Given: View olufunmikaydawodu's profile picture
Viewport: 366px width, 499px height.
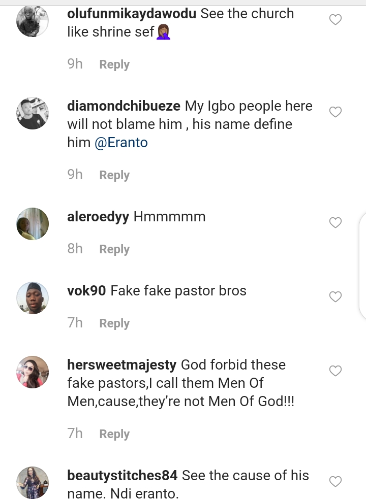Looking at the screenshot, I should (33, 21).
